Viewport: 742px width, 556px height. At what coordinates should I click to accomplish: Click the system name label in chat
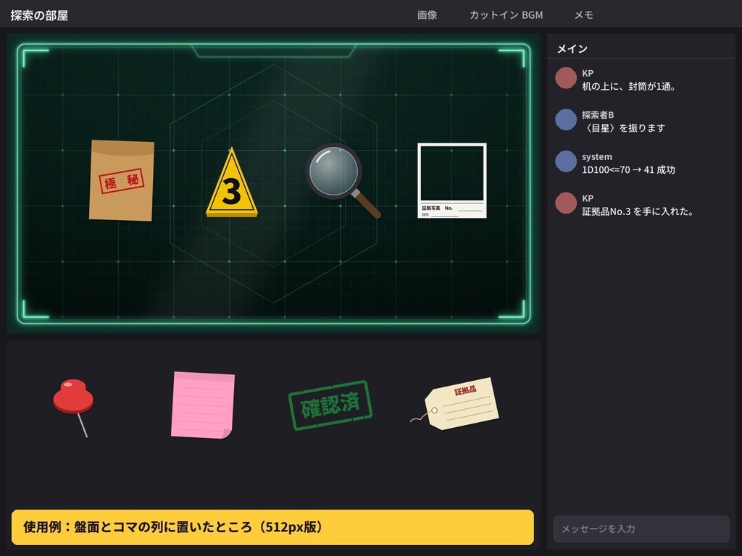pos(597,156)
